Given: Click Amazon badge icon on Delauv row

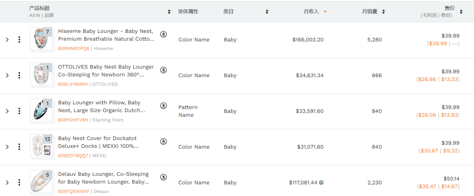Looking at the screenshot, I should click(163, 177).
